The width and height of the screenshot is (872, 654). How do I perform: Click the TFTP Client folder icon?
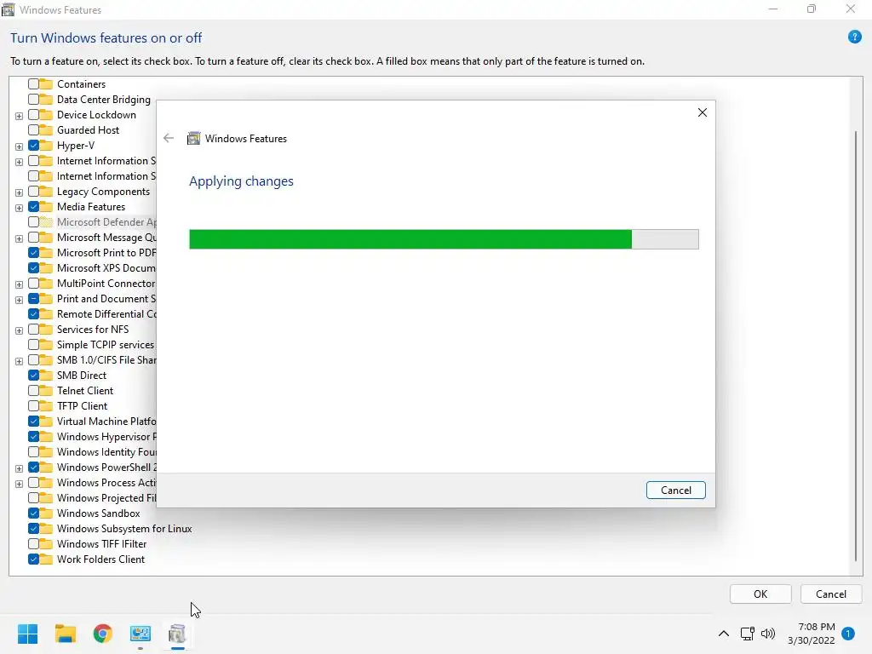point(46,406)
